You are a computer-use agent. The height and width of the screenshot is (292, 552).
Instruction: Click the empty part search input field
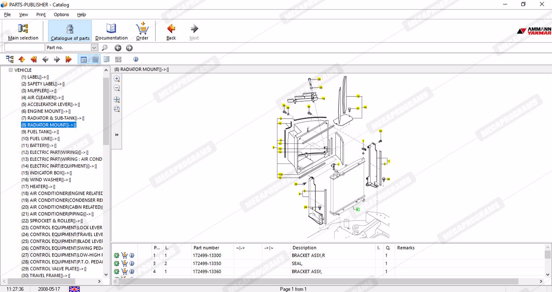click(x=24, y=48)
